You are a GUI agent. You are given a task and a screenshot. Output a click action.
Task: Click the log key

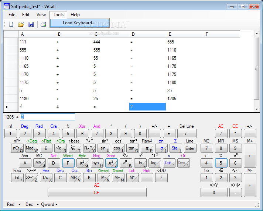pyautogui.click(x=155, y=163)
